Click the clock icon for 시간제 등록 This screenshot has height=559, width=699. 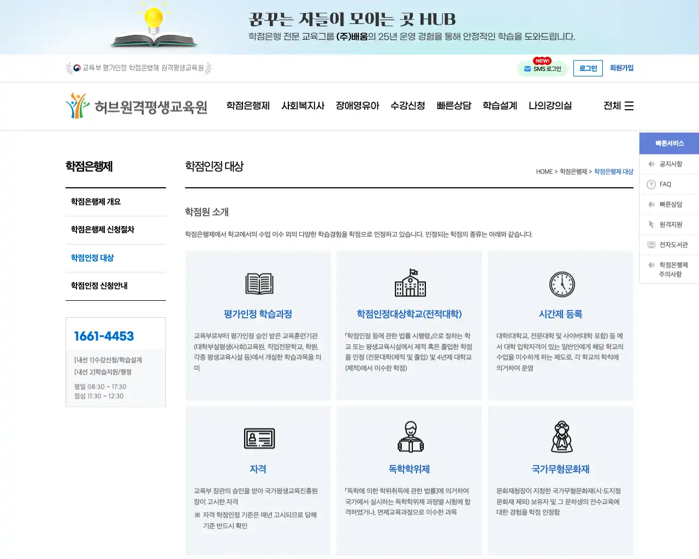(x=562, y=284)
